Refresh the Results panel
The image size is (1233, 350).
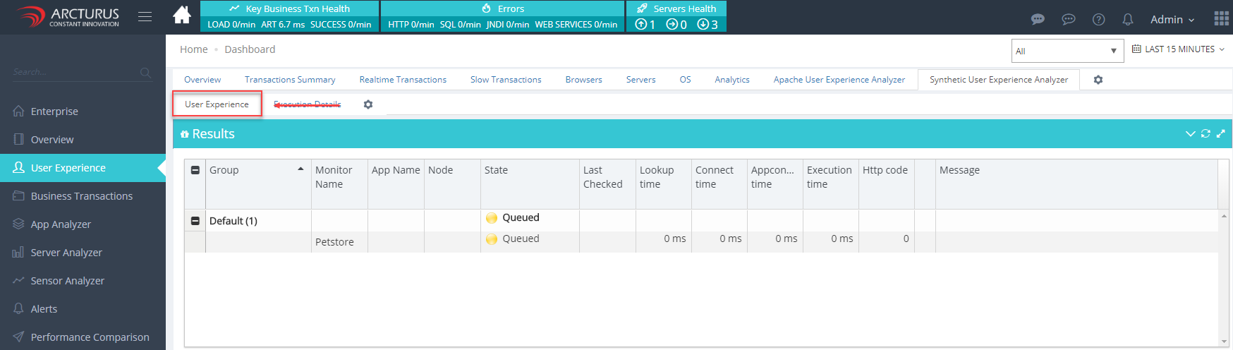point(1205,133)
